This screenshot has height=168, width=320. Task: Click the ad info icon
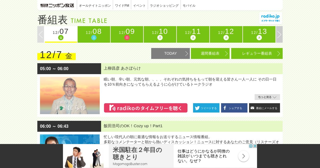(251, 146)
